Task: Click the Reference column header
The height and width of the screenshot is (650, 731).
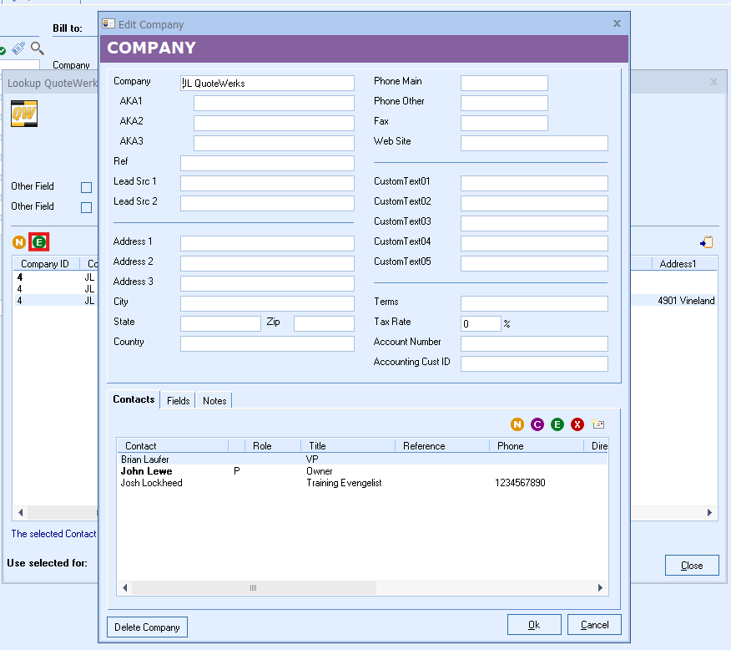Action: (x=442, y=445)
